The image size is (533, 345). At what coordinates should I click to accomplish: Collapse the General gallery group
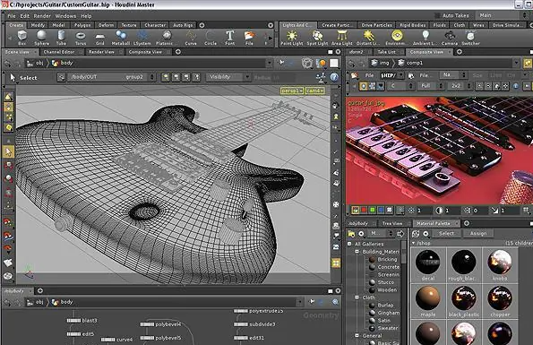[357, 335]
